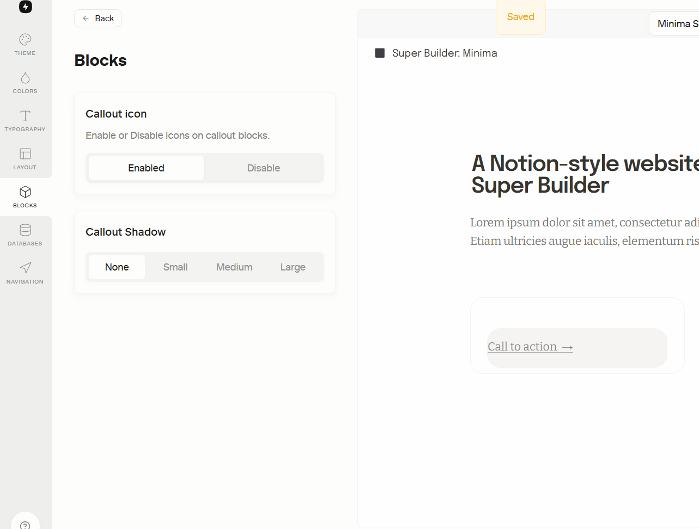Open the Layout section
Viewport: 699px width, 529px height.
25,159
